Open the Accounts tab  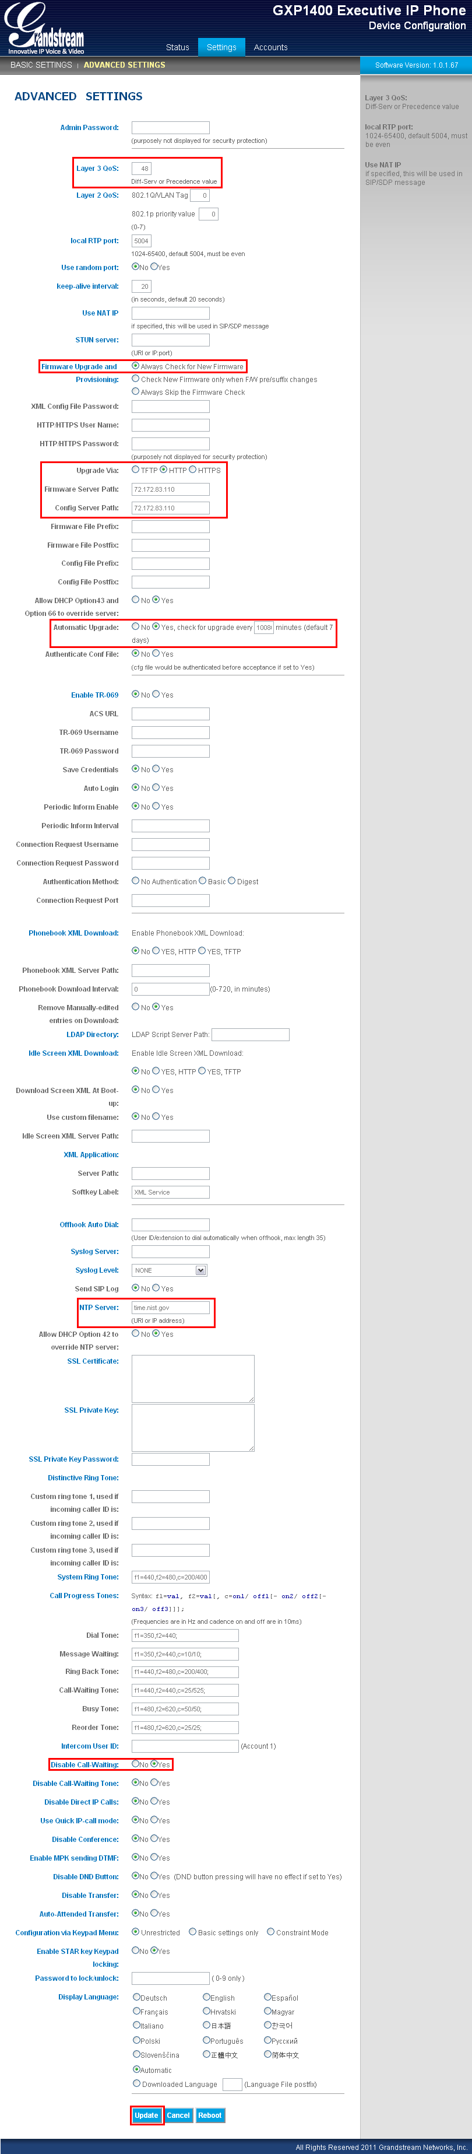(x=270, y=48)
